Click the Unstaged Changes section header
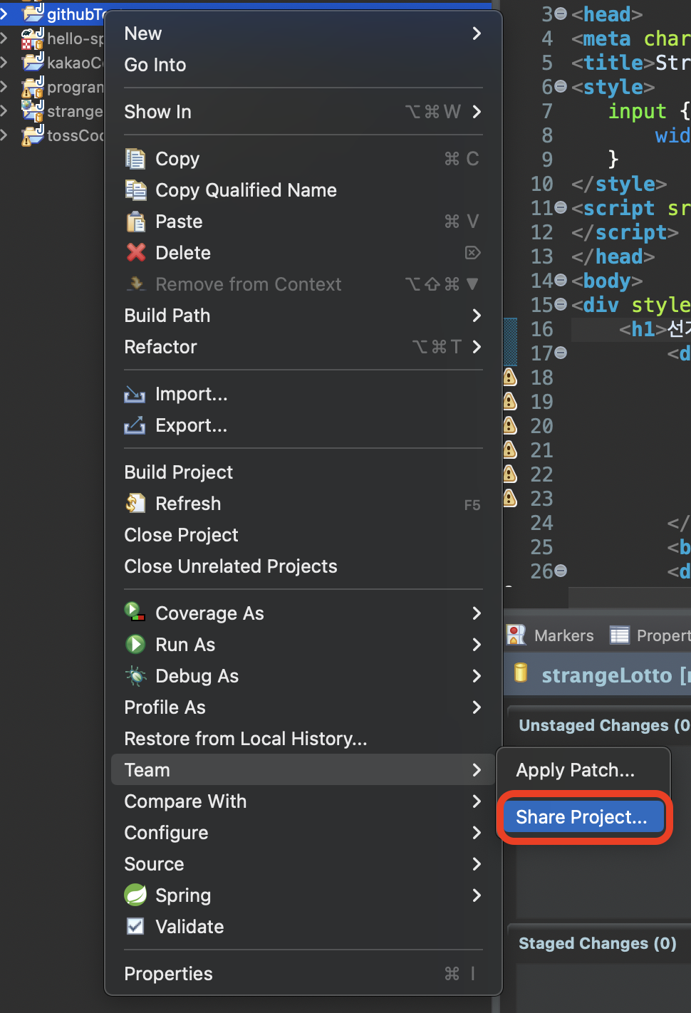Image resolution: width=691 pixels, height=1013 pixels. coord(604,725)
